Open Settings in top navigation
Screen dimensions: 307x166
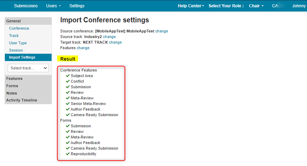pos(77,6)
